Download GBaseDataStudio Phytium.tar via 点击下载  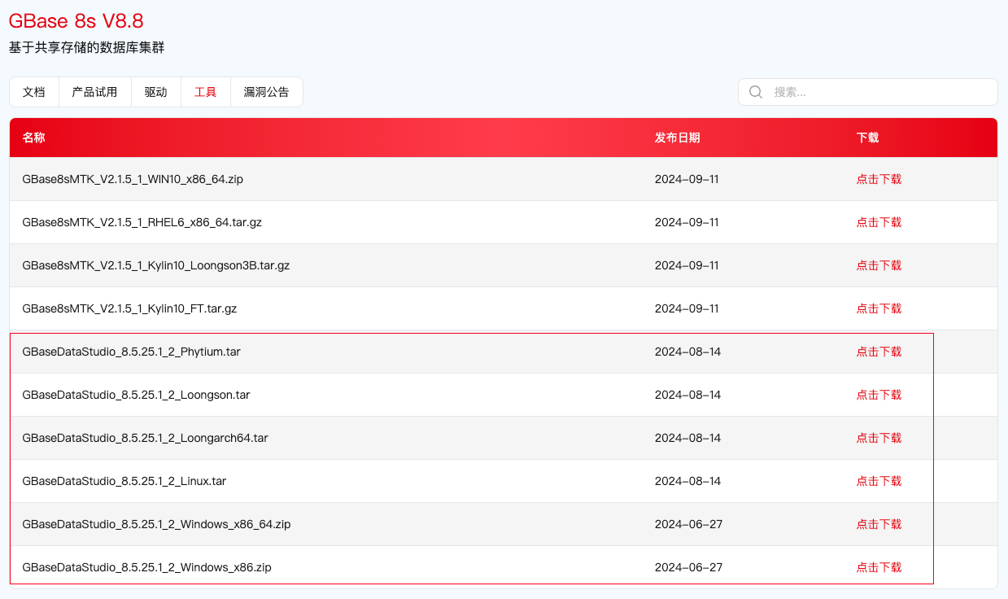point(879,352)
